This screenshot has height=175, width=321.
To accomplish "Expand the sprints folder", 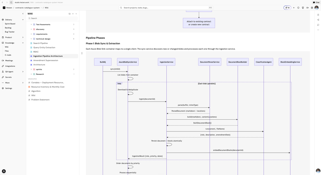I will (31, 69).
